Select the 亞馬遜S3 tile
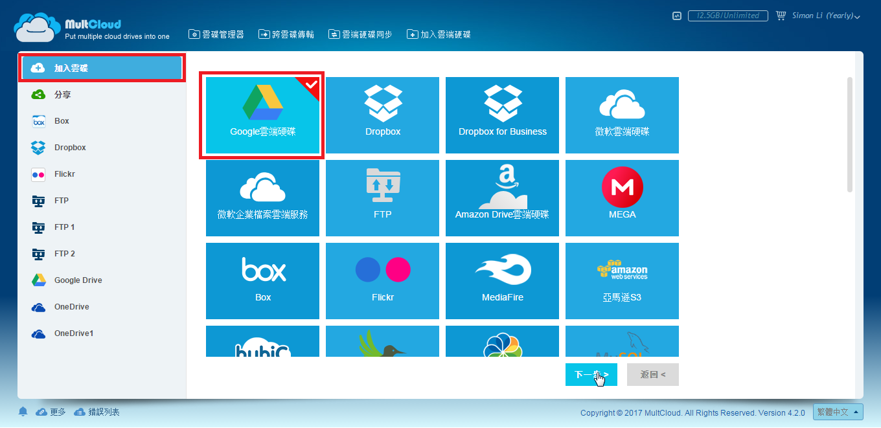881x428 pixels. pos(622,281)
